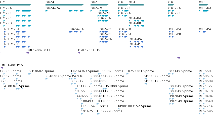Select the Osi5-PB protein label
The height and width of the screenshot is (115, 214).
tap(175, 34)
